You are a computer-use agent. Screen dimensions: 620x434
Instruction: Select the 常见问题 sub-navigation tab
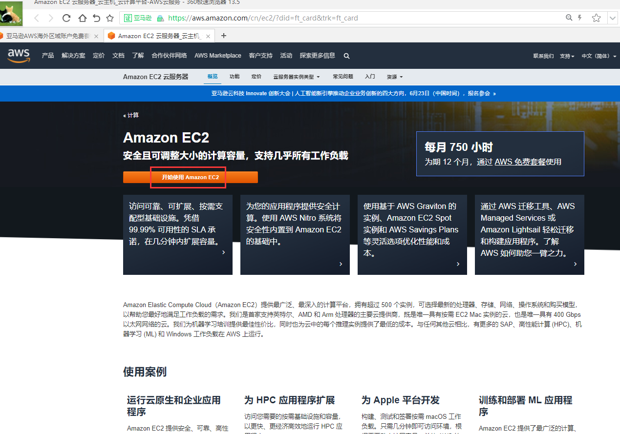[343, 77]
